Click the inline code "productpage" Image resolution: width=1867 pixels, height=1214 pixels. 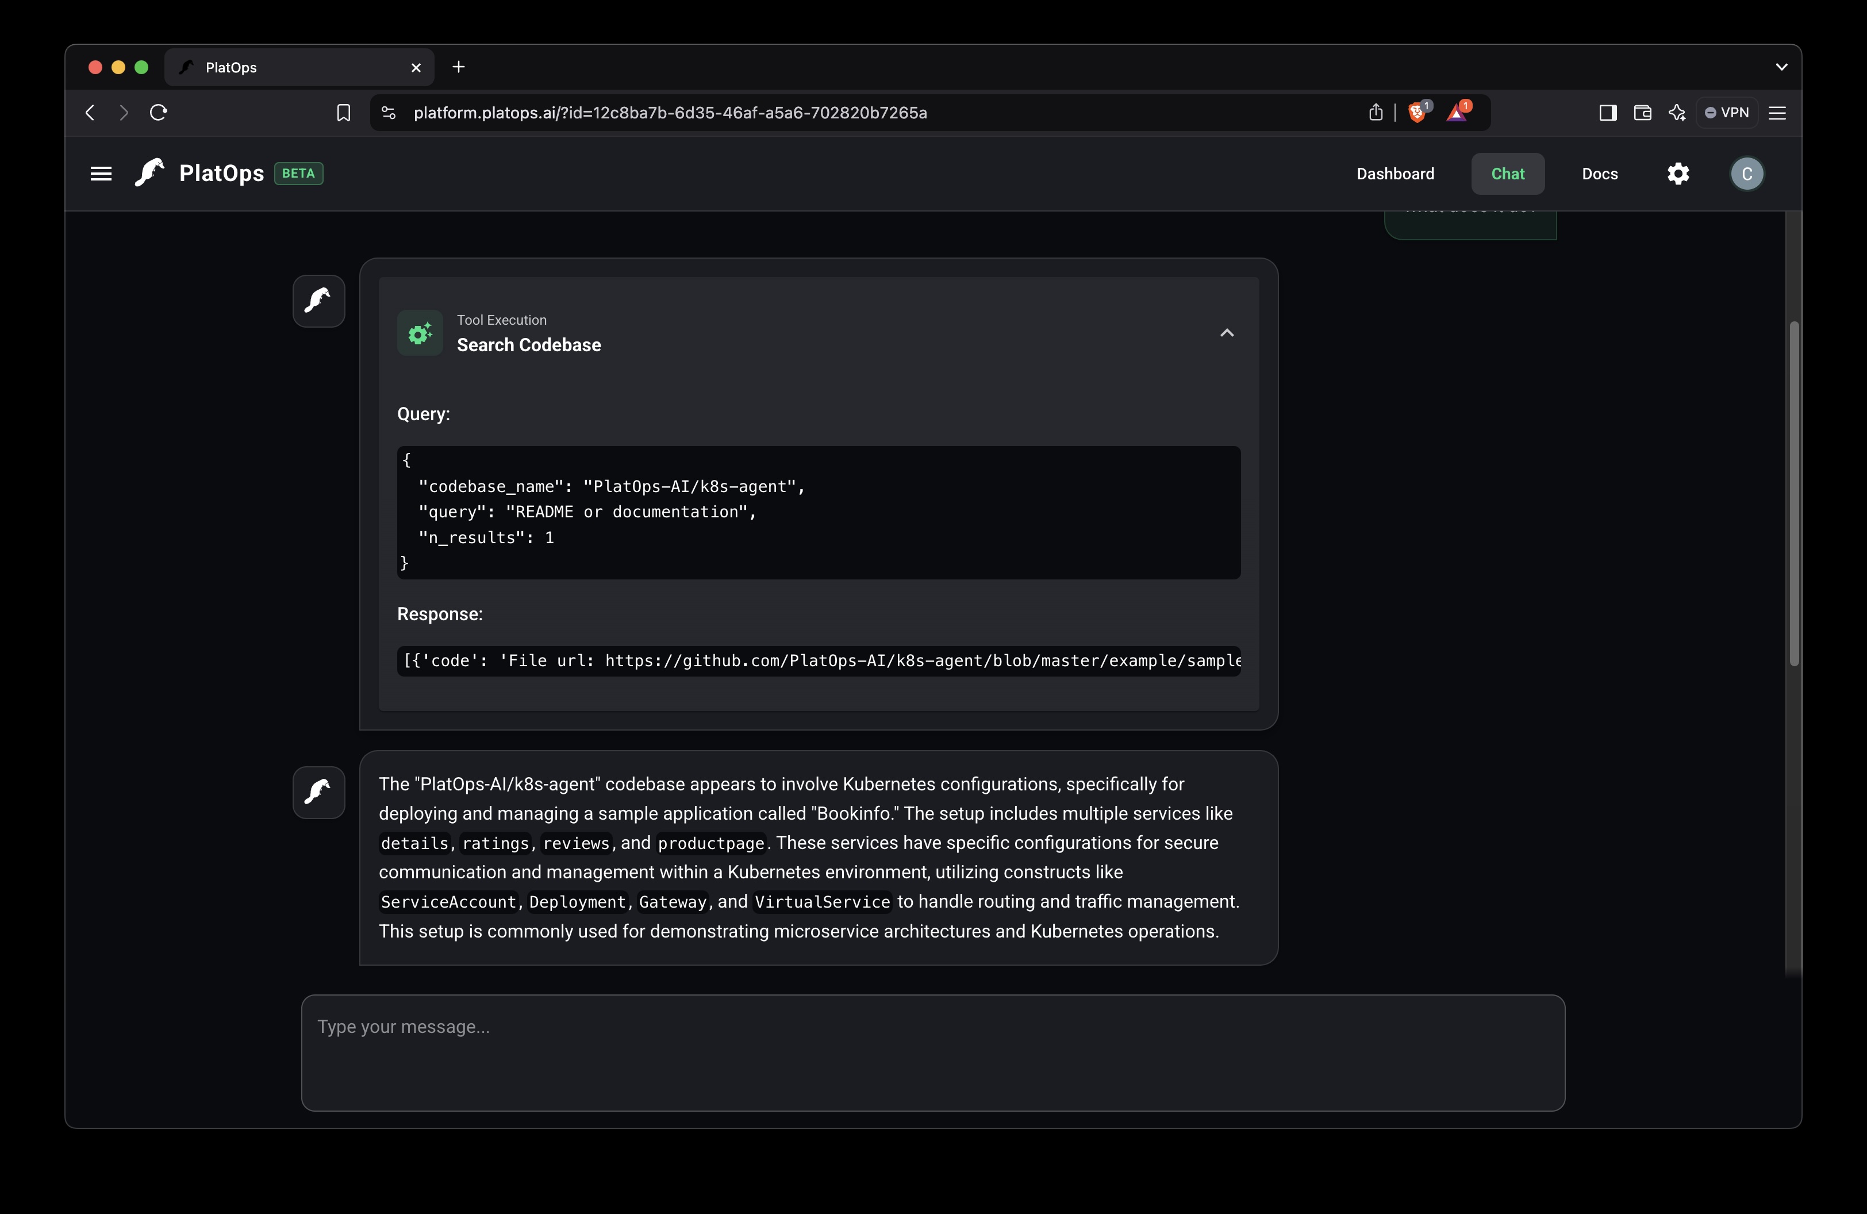(710, 843)
